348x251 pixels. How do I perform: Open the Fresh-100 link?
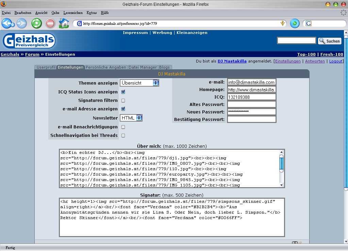click(332, 54)
